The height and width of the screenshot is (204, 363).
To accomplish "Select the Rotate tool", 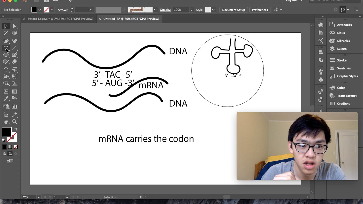I will [x=6, y=70].
